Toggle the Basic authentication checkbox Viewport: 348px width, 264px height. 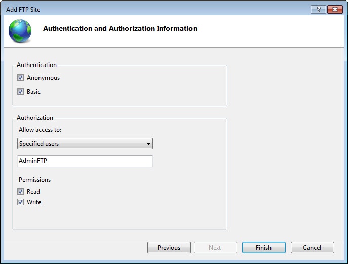tap(21, 92)
